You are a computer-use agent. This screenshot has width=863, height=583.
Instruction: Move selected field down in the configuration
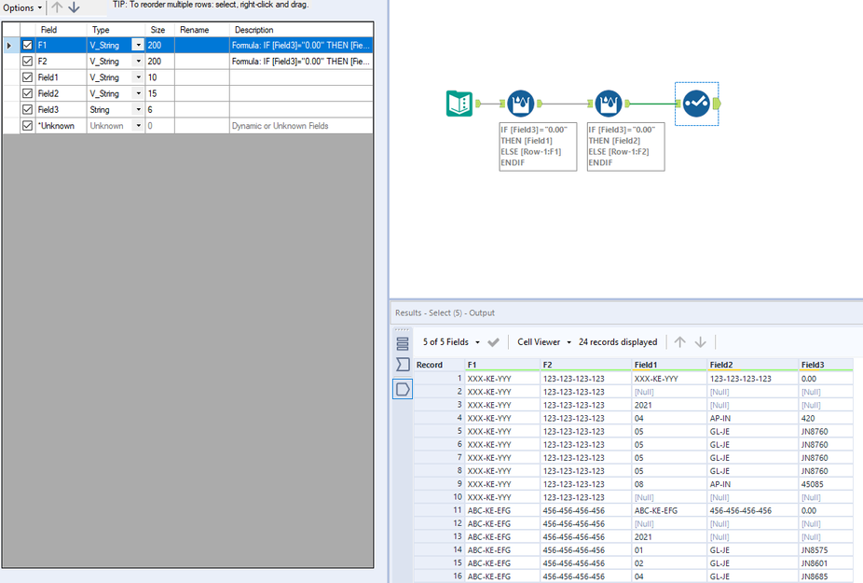[x=74, y=7]
